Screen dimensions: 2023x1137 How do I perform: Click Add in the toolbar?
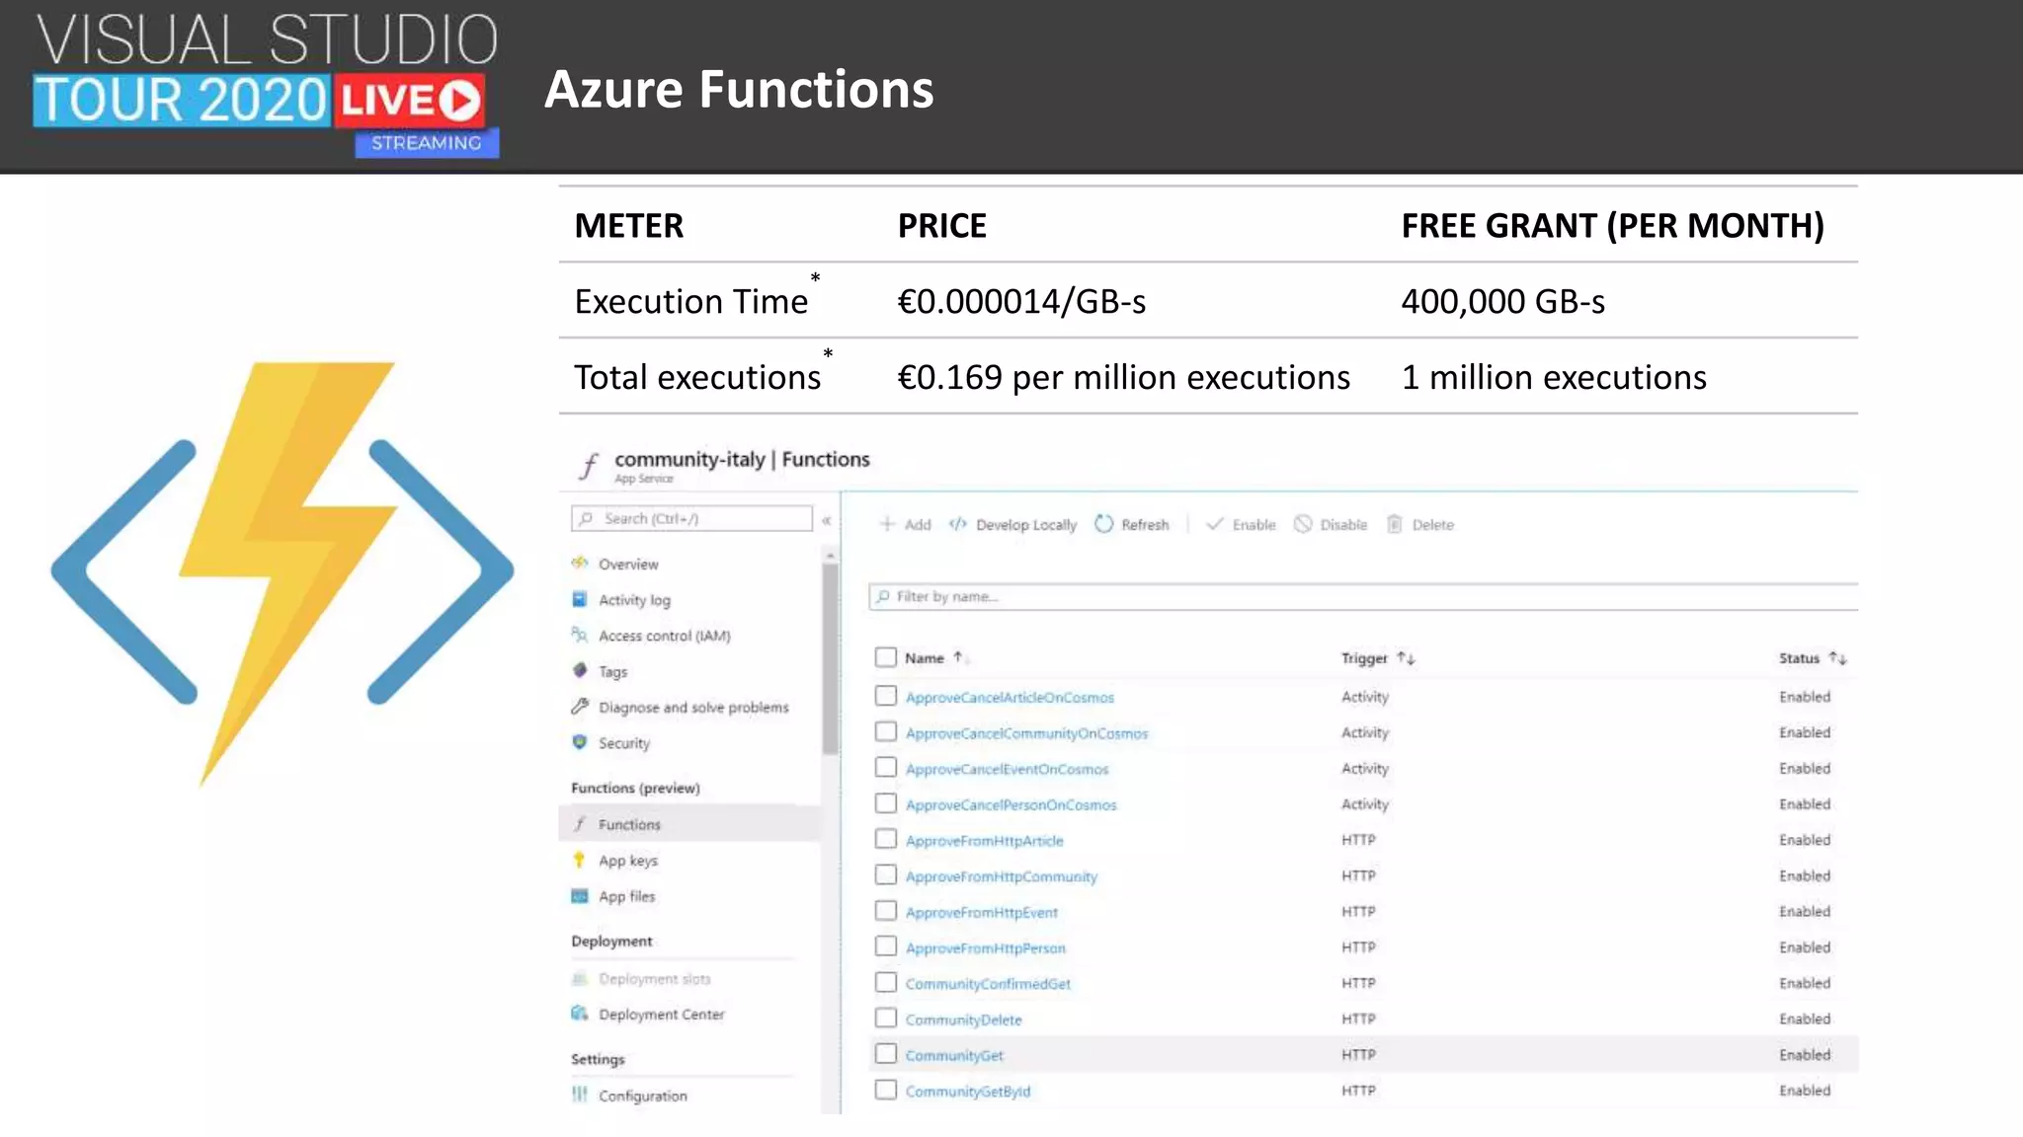(x=906, y=524)
